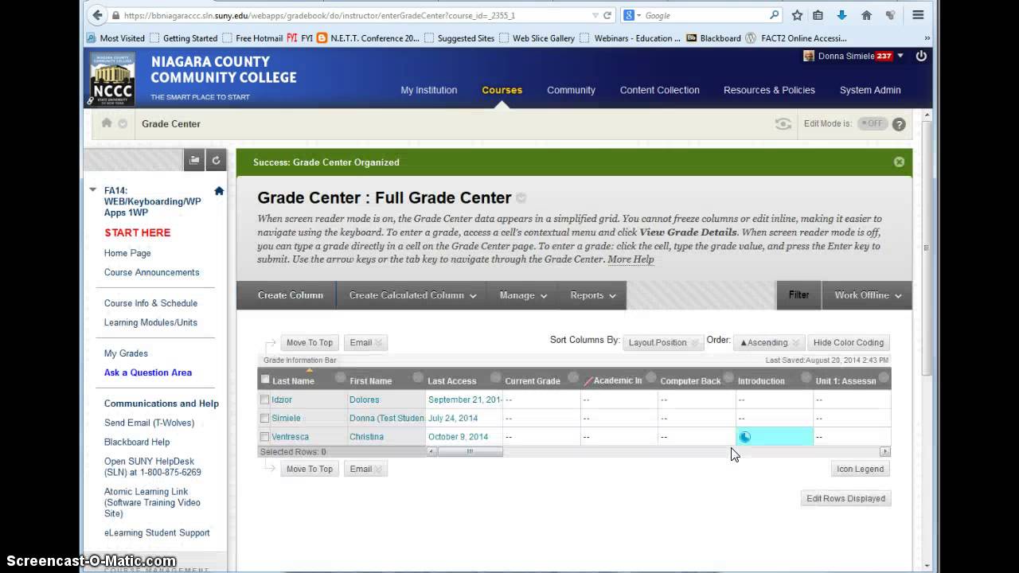Open the System Admin tab
1019x573 pixels.
[870, 90]
